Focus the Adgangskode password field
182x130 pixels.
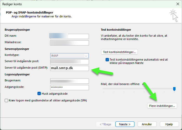69,88
